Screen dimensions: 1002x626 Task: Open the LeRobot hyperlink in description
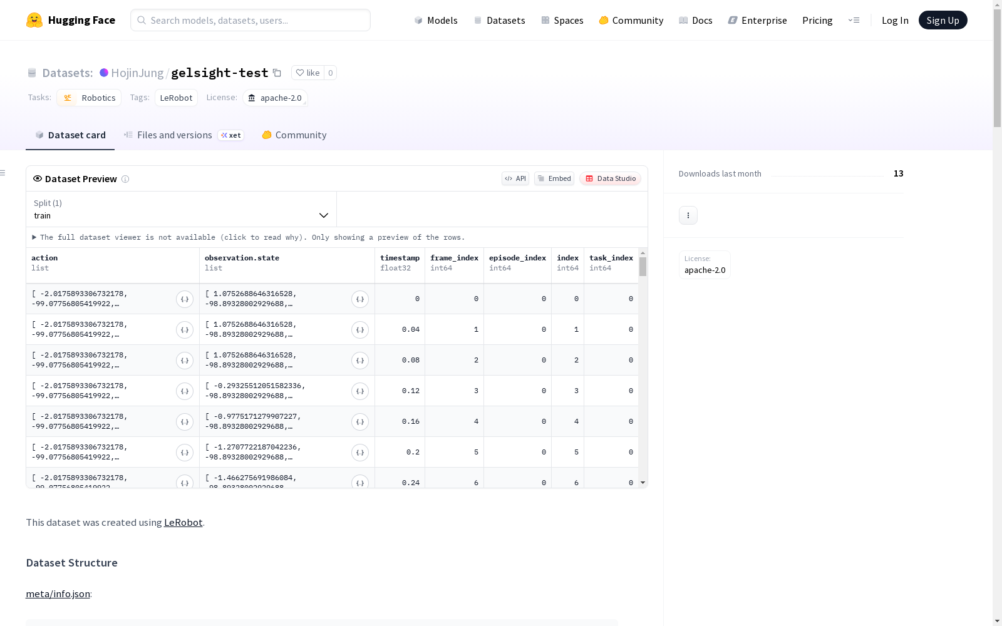pos(183,522)
